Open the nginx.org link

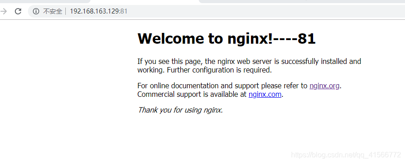(324, 86)
